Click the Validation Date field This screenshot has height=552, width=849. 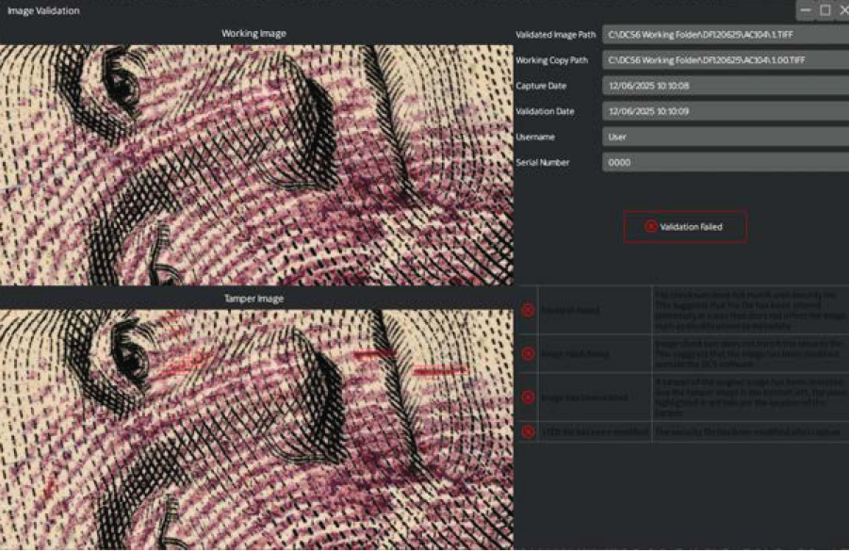726,111
